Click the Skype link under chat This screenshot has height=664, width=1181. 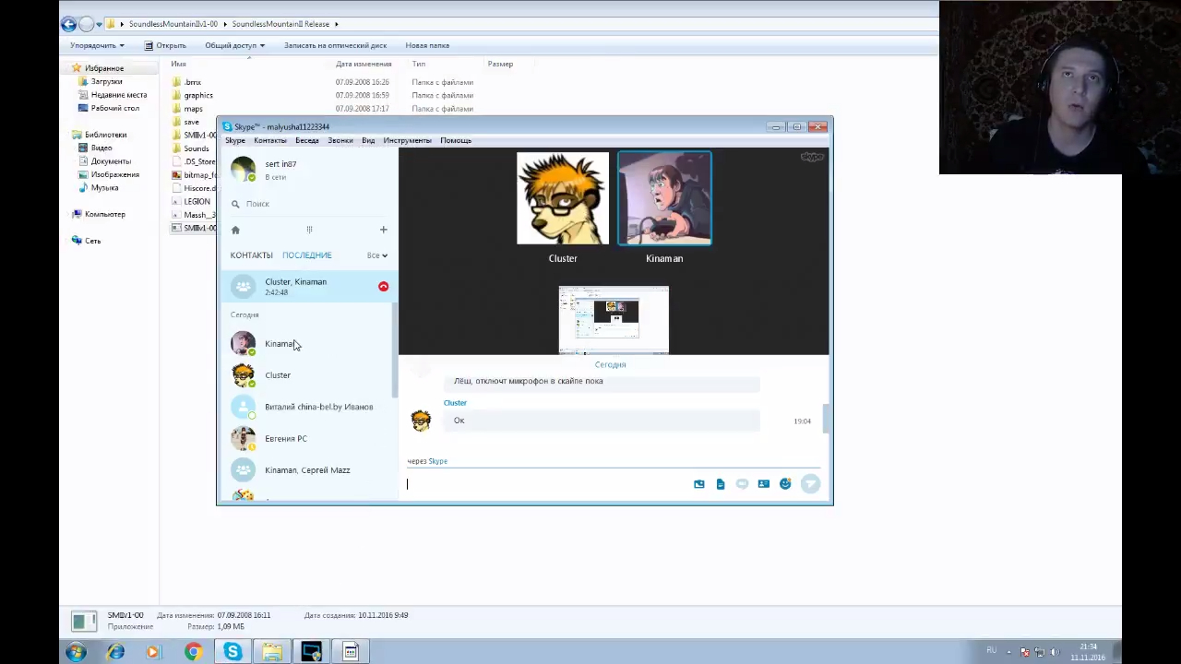click(x=438, y=461)
